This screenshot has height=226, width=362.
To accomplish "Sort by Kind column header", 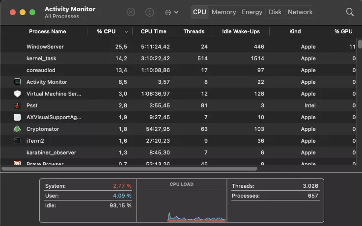I will (295, 31).
